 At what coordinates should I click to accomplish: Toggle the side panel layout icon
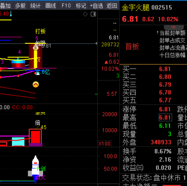point(93,14)
